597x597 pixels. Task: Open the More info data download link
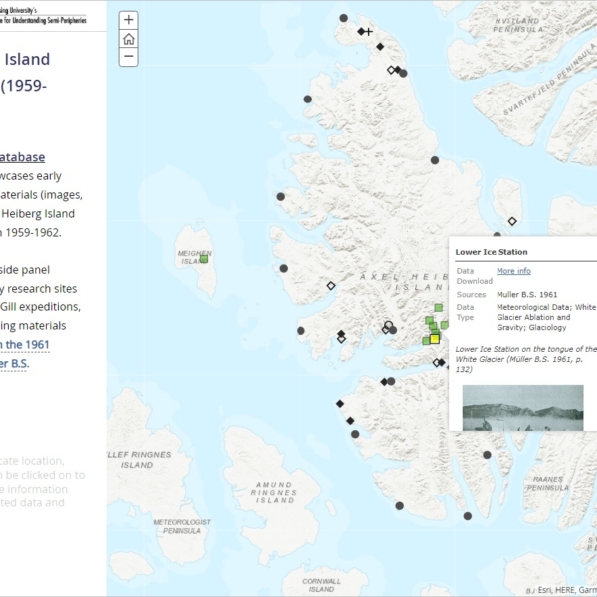pos(513,271)
